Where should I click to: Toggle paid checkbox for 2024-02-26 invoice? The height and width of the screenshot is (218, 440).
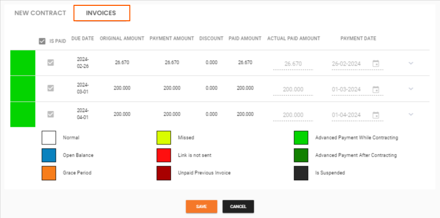[51, 62]
